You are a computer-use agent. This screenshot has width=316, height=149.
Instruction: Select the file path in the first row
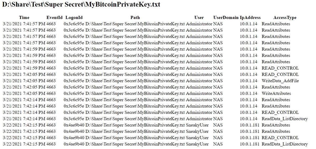click(x=135, y=24)
